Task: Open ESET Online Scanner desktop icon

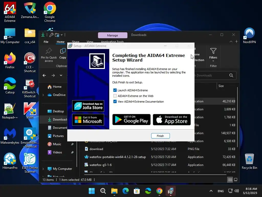Action: pyautogui.click(x=30, y=163)
